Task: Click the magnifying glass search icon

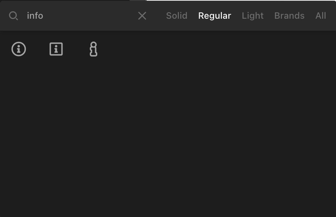Action: (13, 16)
